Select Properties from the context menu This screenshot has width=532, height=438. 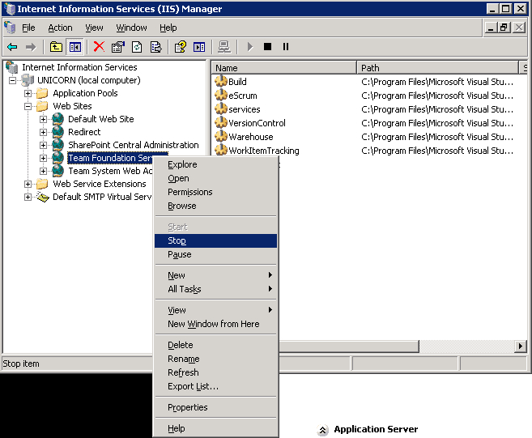click(187, 407)
